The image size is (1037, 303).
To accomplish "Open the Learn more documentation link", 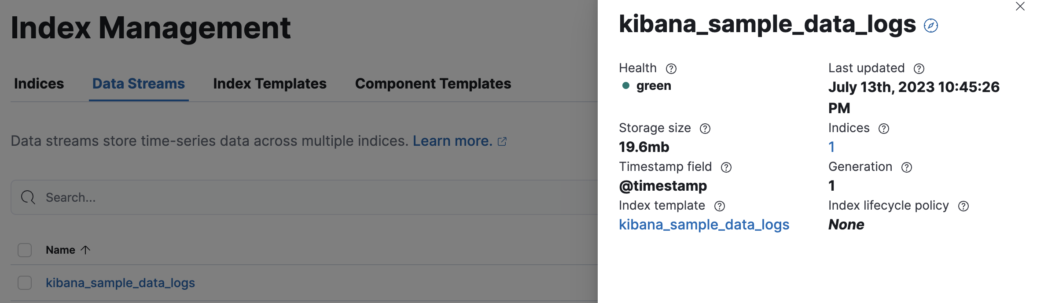I will (452, 141).
